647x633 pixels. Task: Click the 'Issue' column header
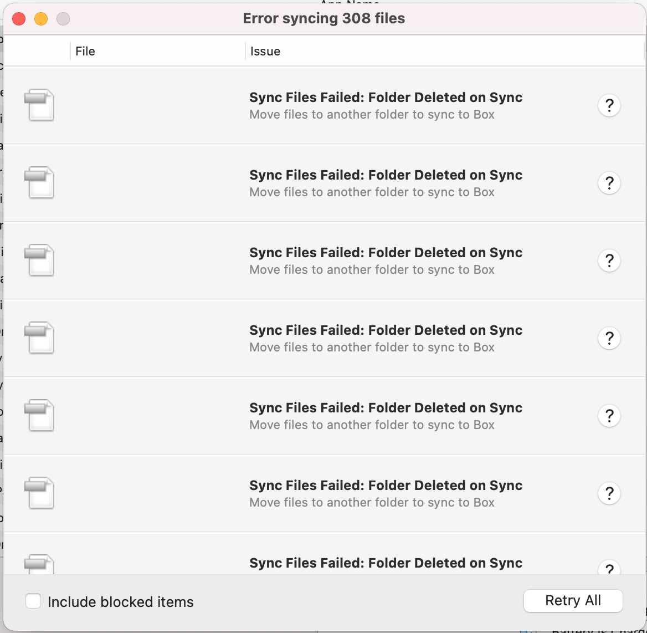(x=266, y=51)
